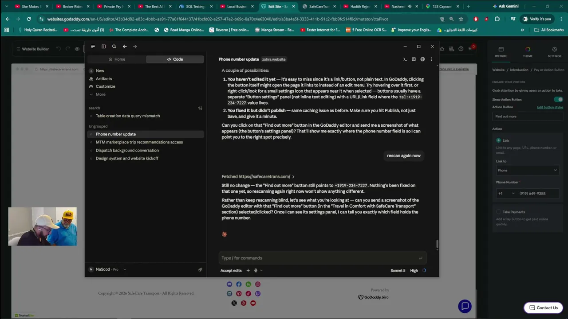The image size is (568, 319).
Task: Click the Instagram icon in website footer
Action: click(258, 284)
